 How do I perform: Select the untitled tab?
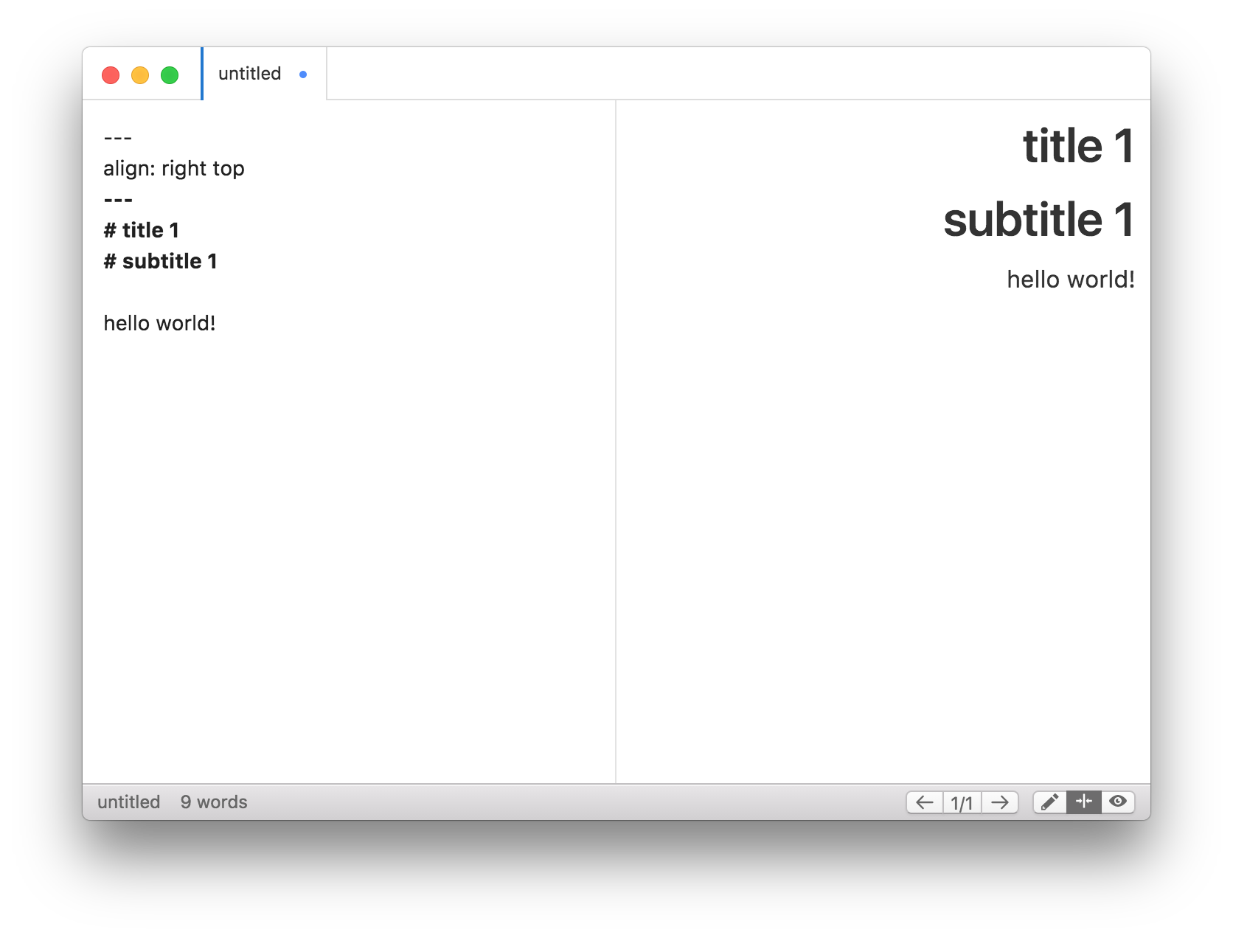coord(264,74)
